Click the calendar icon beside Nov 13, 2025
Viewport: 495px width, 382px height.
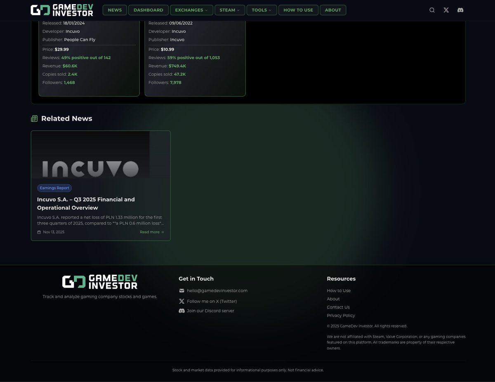[x=39, y=232]
